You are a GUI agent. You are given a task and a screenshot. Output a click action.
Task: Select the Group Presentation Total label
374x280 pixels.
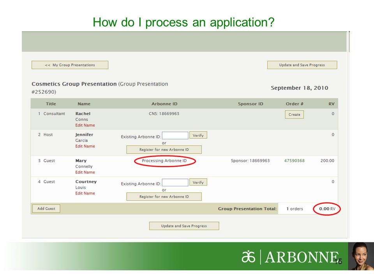coord(247,209)
